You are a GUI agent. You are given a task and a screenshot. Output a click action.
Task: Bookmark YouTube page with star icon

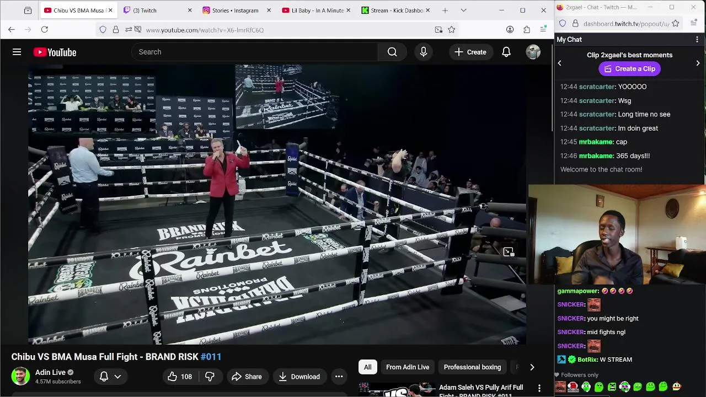pos(452,30)
